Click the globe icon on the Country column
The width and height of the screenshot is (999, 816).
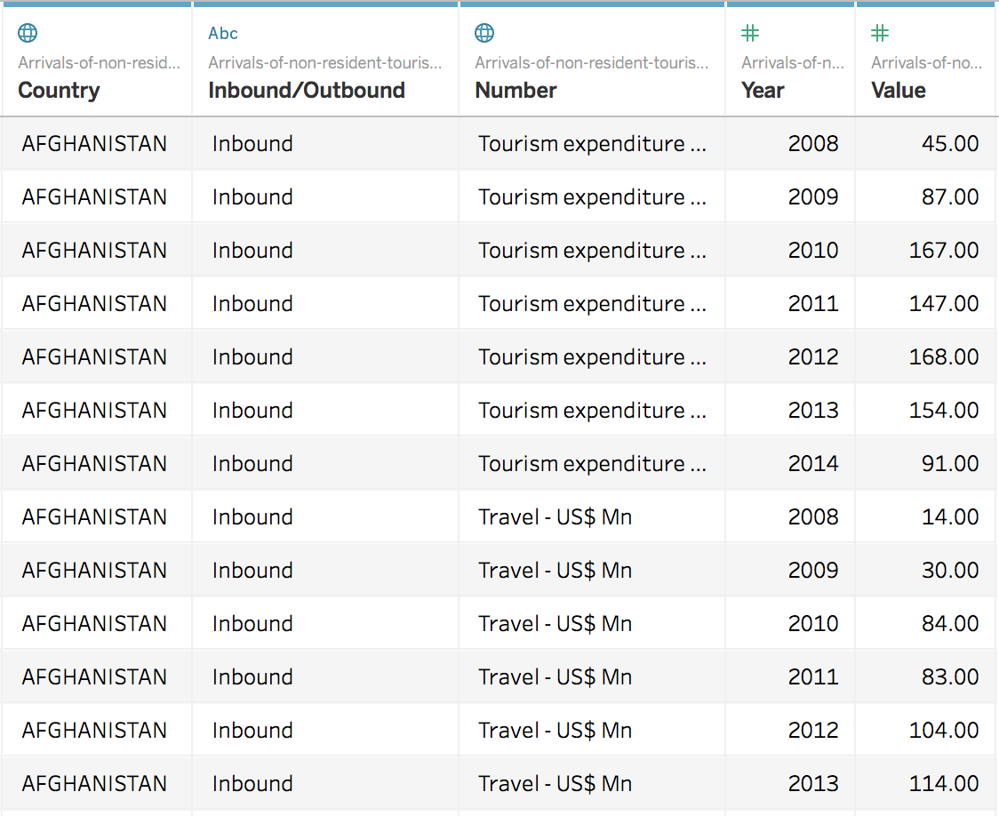point(27,32)
